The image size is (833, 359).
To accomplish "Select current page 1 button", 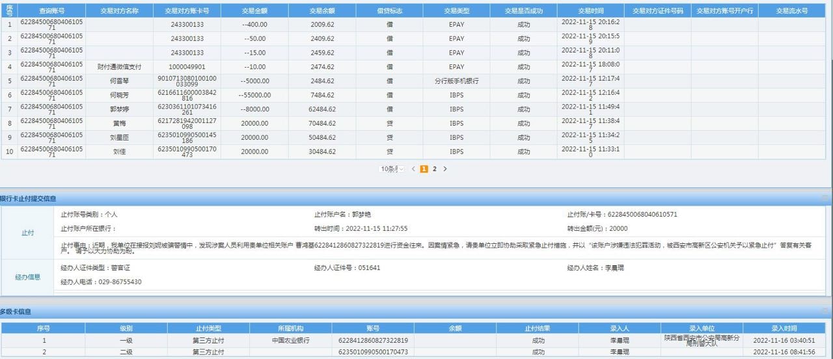I will click(x=424, y=169).
